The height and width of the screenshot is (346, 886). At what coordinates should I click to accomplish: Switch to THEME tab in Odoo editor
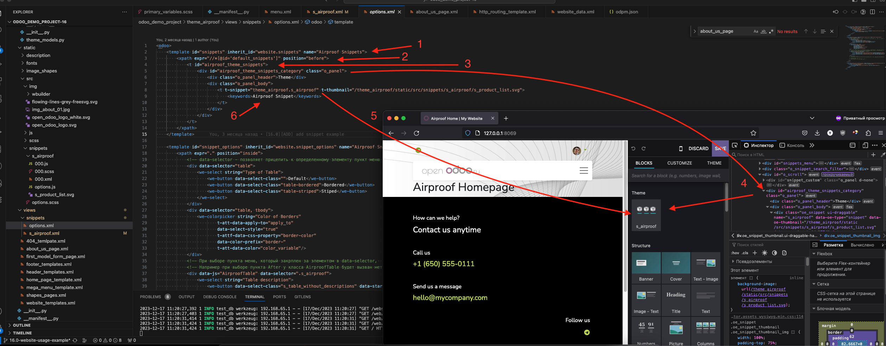[714, 163]
